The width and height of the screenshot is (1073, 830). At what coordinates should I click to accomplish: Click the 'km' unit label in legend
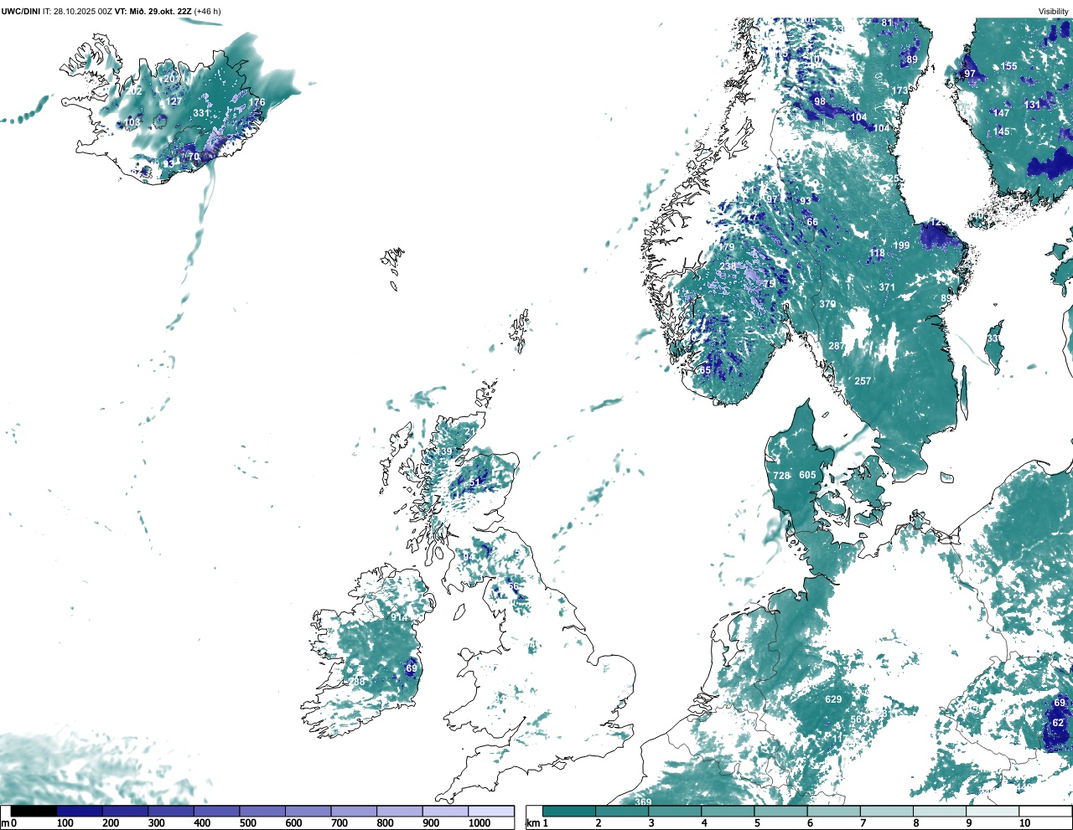(x=531, y=823)
